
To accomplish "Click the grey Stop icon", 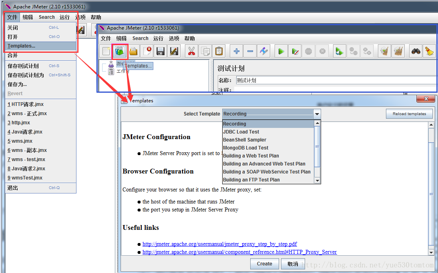I will [308, 51].
